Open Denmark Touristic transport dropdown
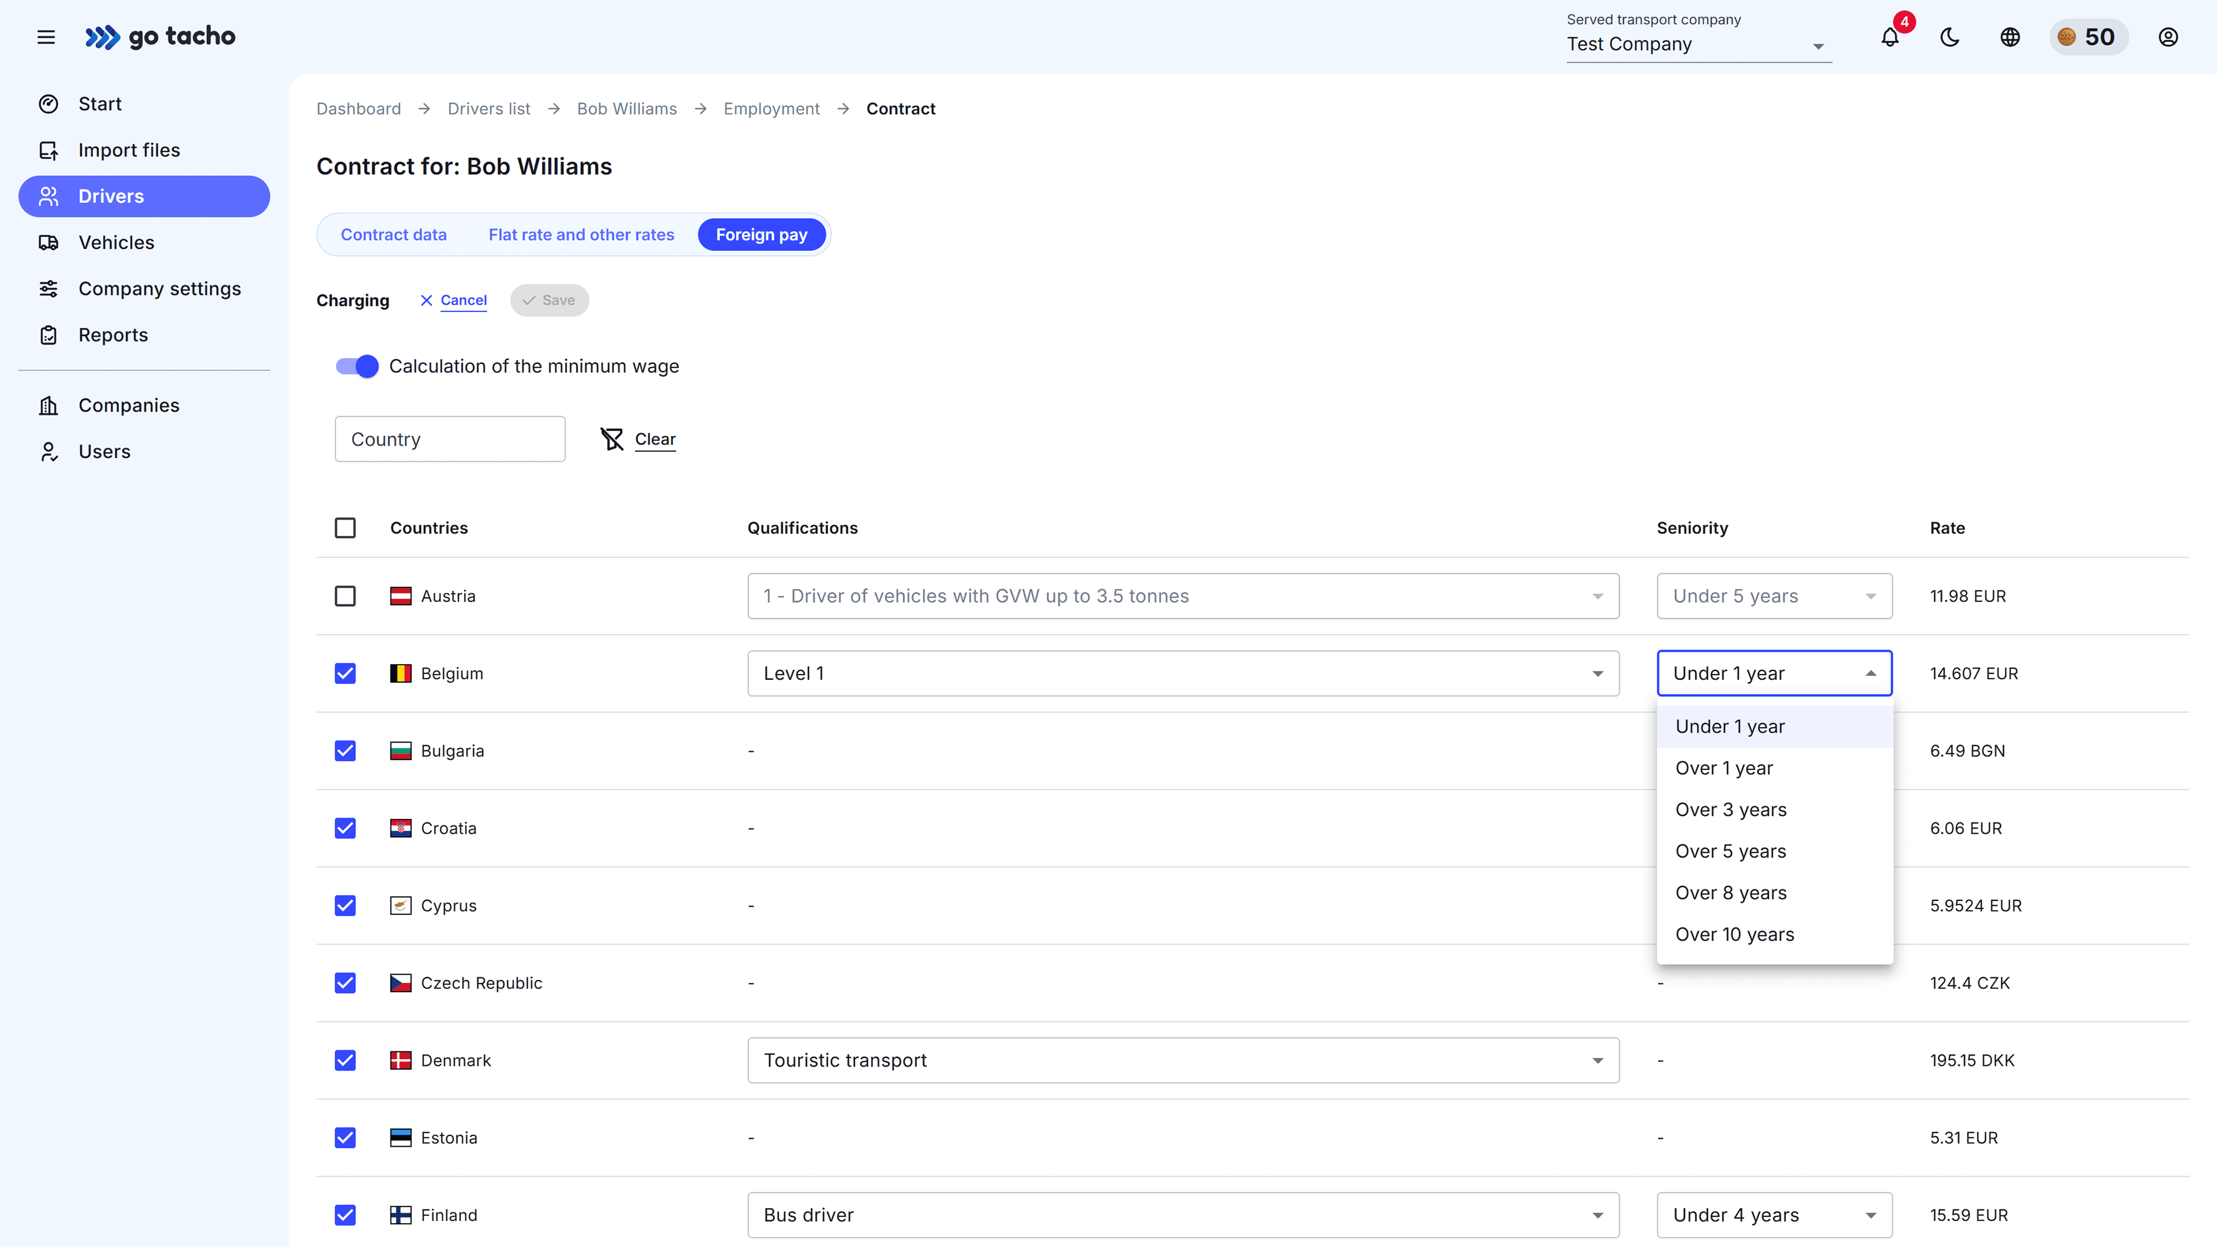Image resolution: width=2217 pixels, height=1248 pixels. click(x=1184, y=1061)
